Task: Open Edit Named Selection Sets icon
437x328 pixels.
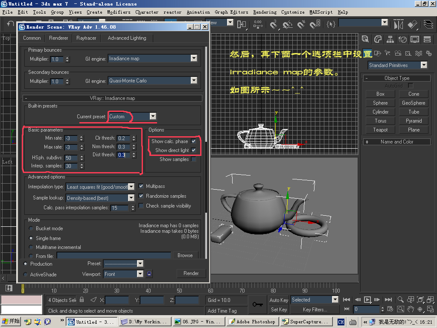Action: pyautogui.click(x=331, y=24)
